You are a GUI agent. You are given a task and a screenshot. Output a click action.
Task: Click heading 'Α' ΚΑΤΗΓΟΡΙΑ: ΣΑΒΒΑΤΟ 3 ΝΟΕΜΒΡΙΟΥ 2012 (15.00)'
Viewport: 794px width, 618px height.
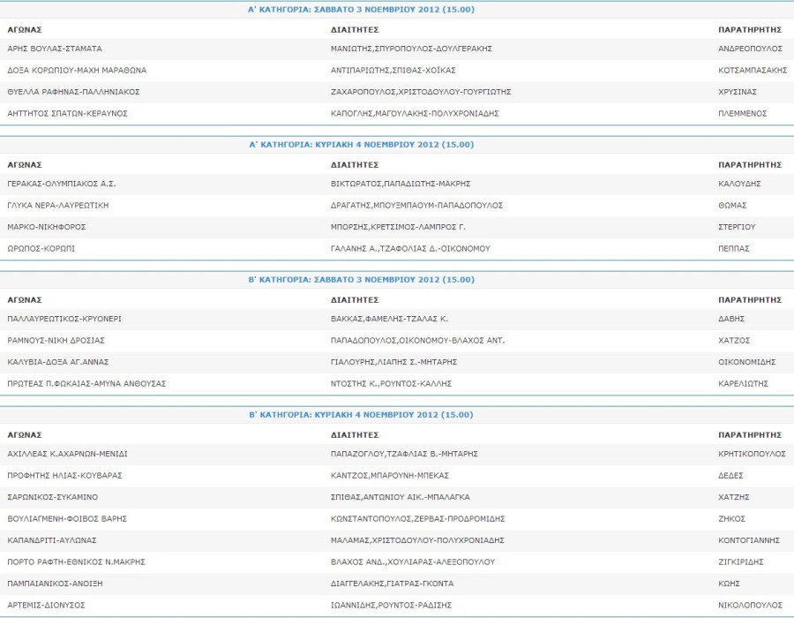pyautogui.click(x=361, y=10)
